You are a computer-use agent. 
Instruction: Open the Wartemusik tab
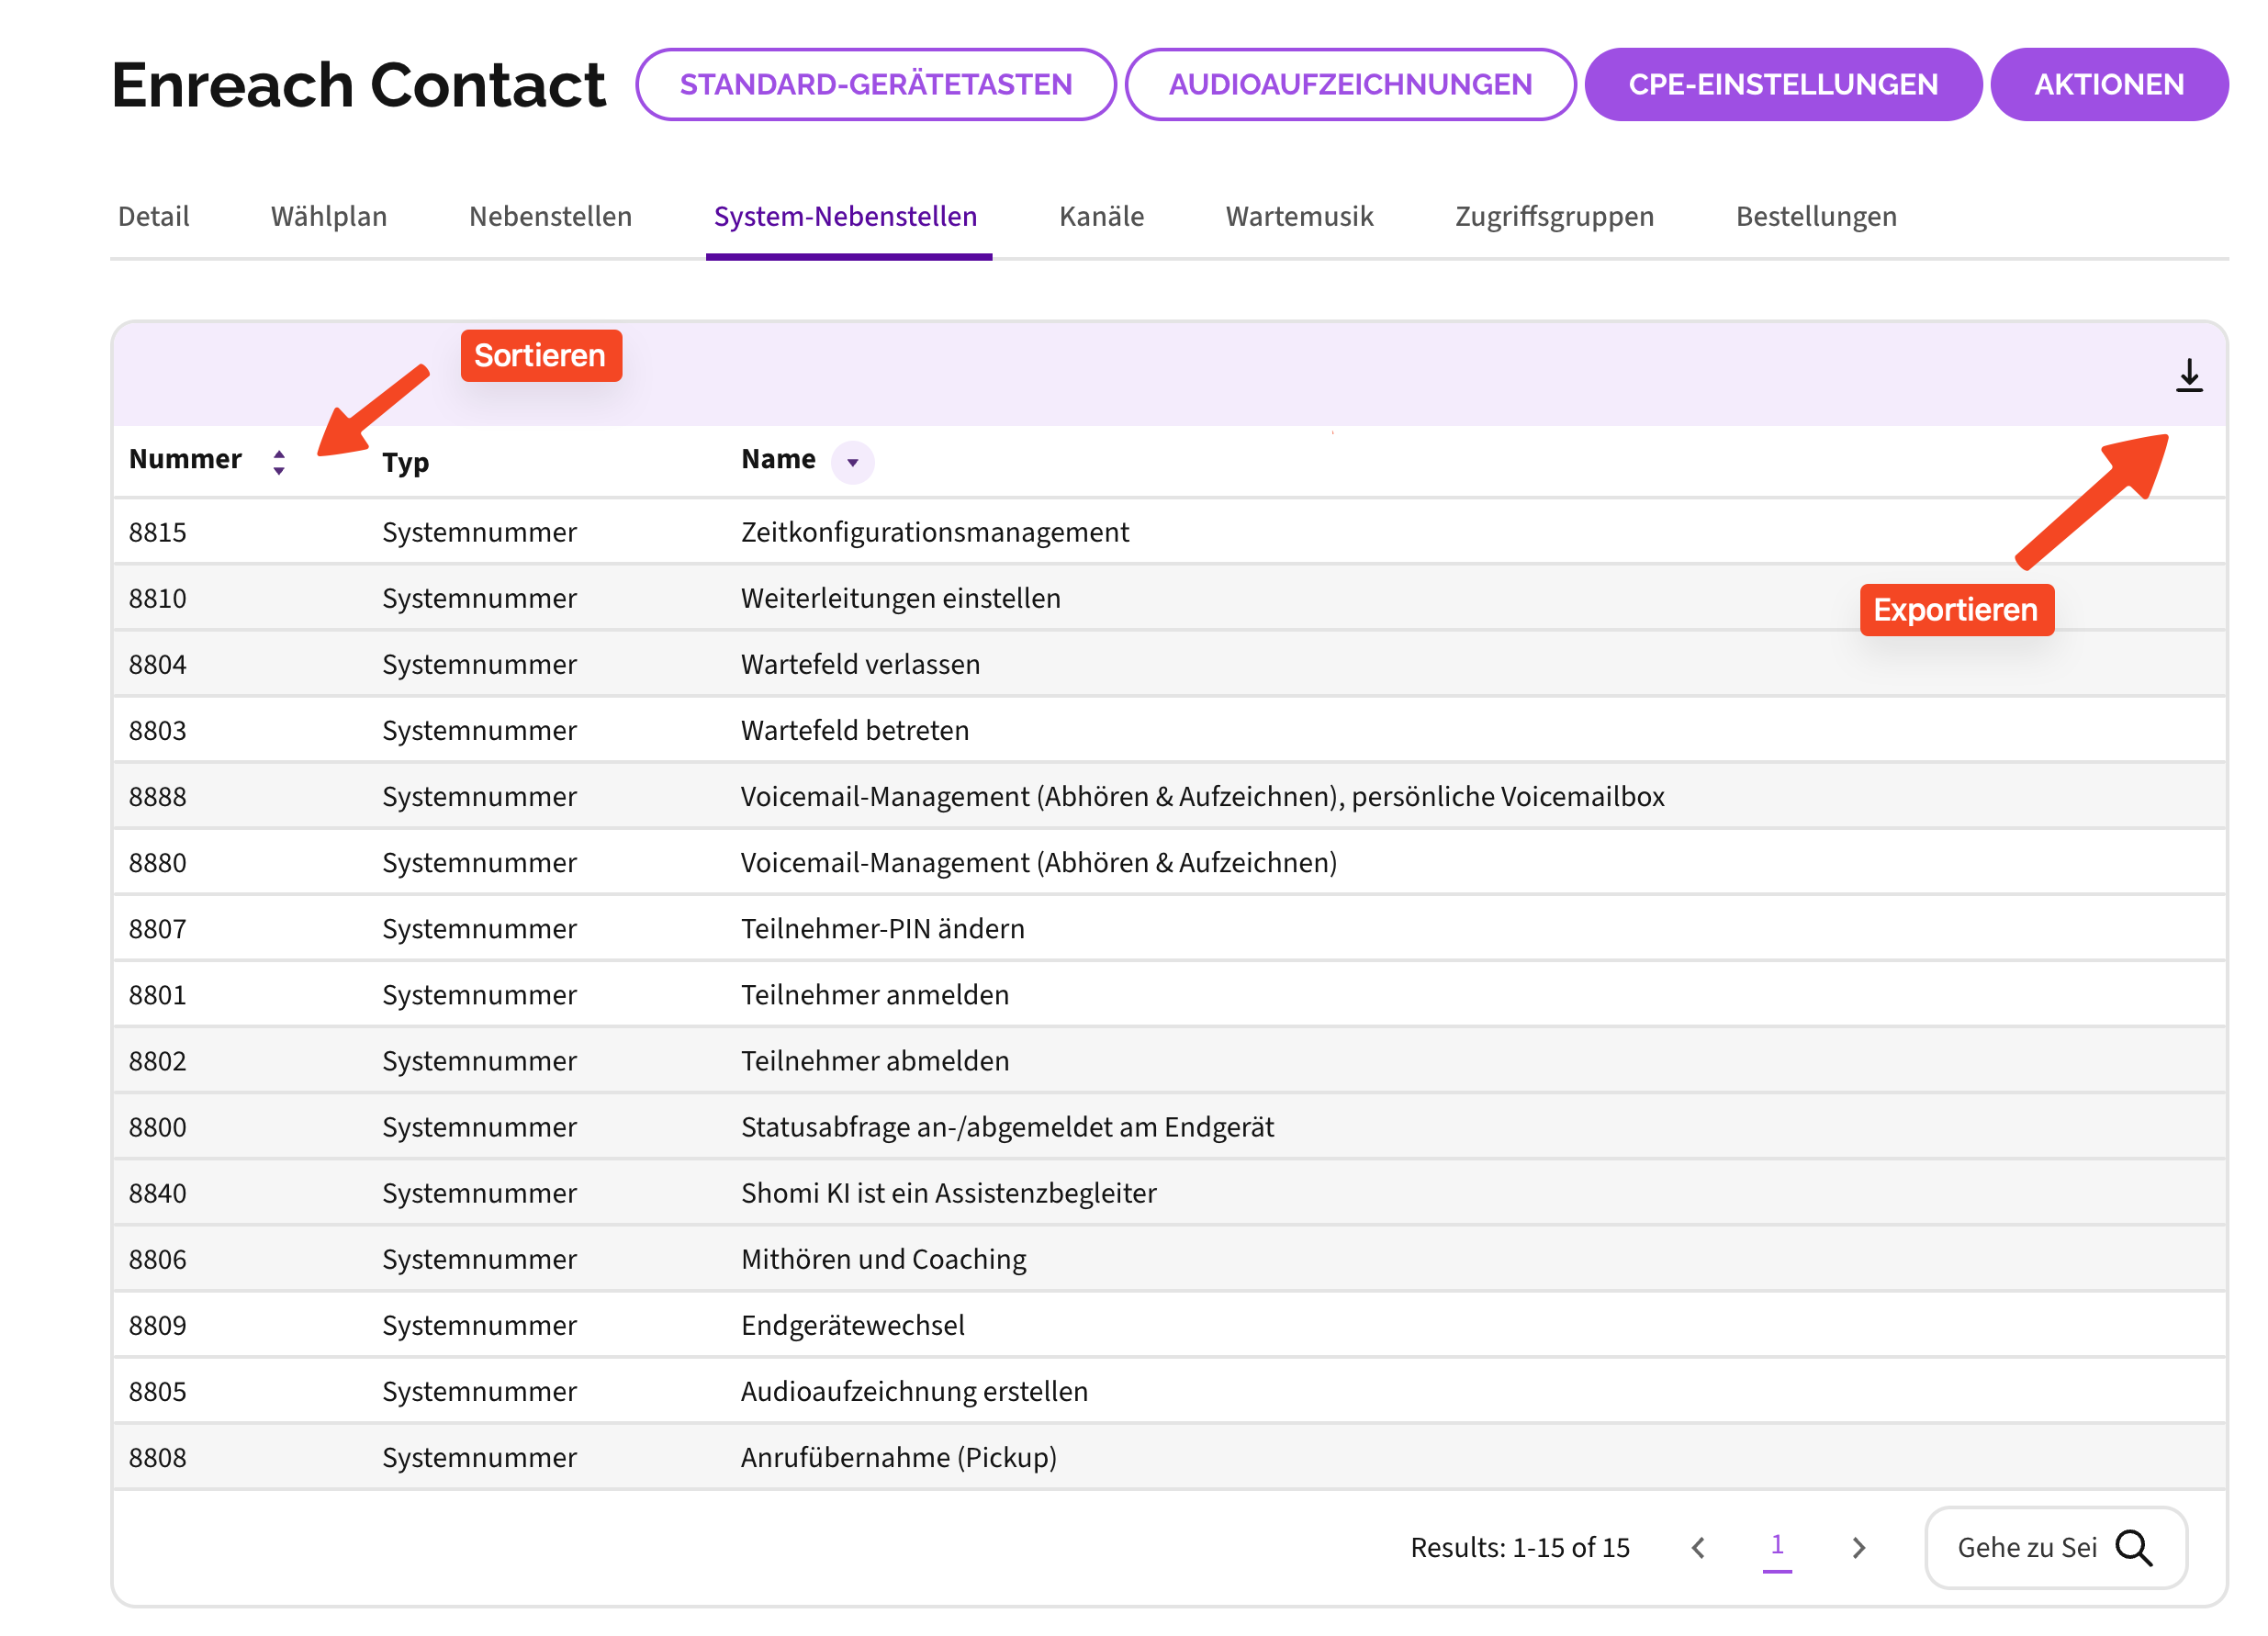(x=1299, y=217)
